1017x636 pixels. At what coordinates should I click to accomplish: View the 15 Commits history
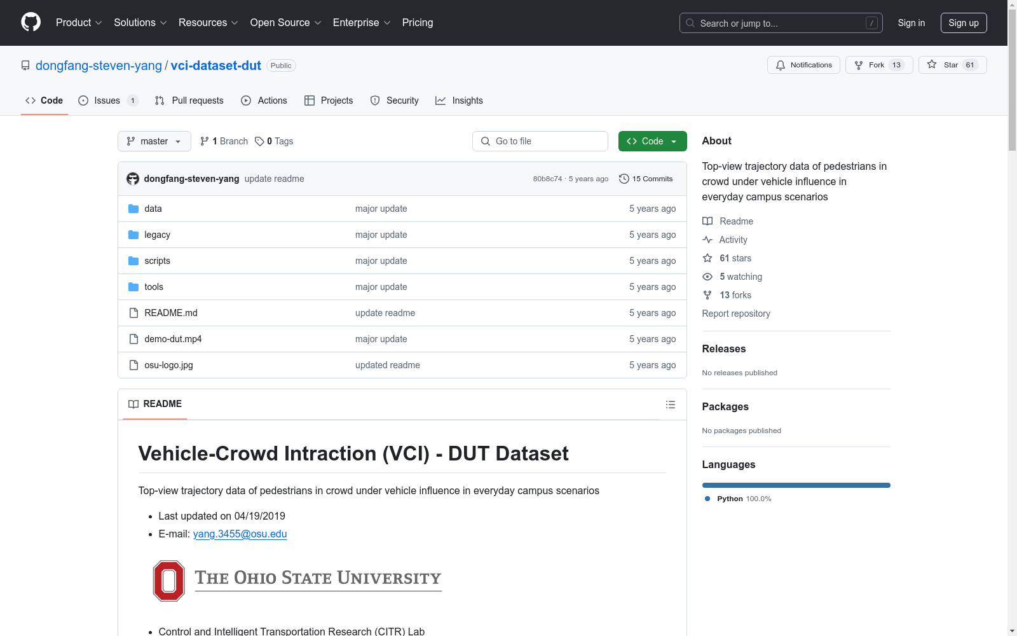[x=646, y=179]
